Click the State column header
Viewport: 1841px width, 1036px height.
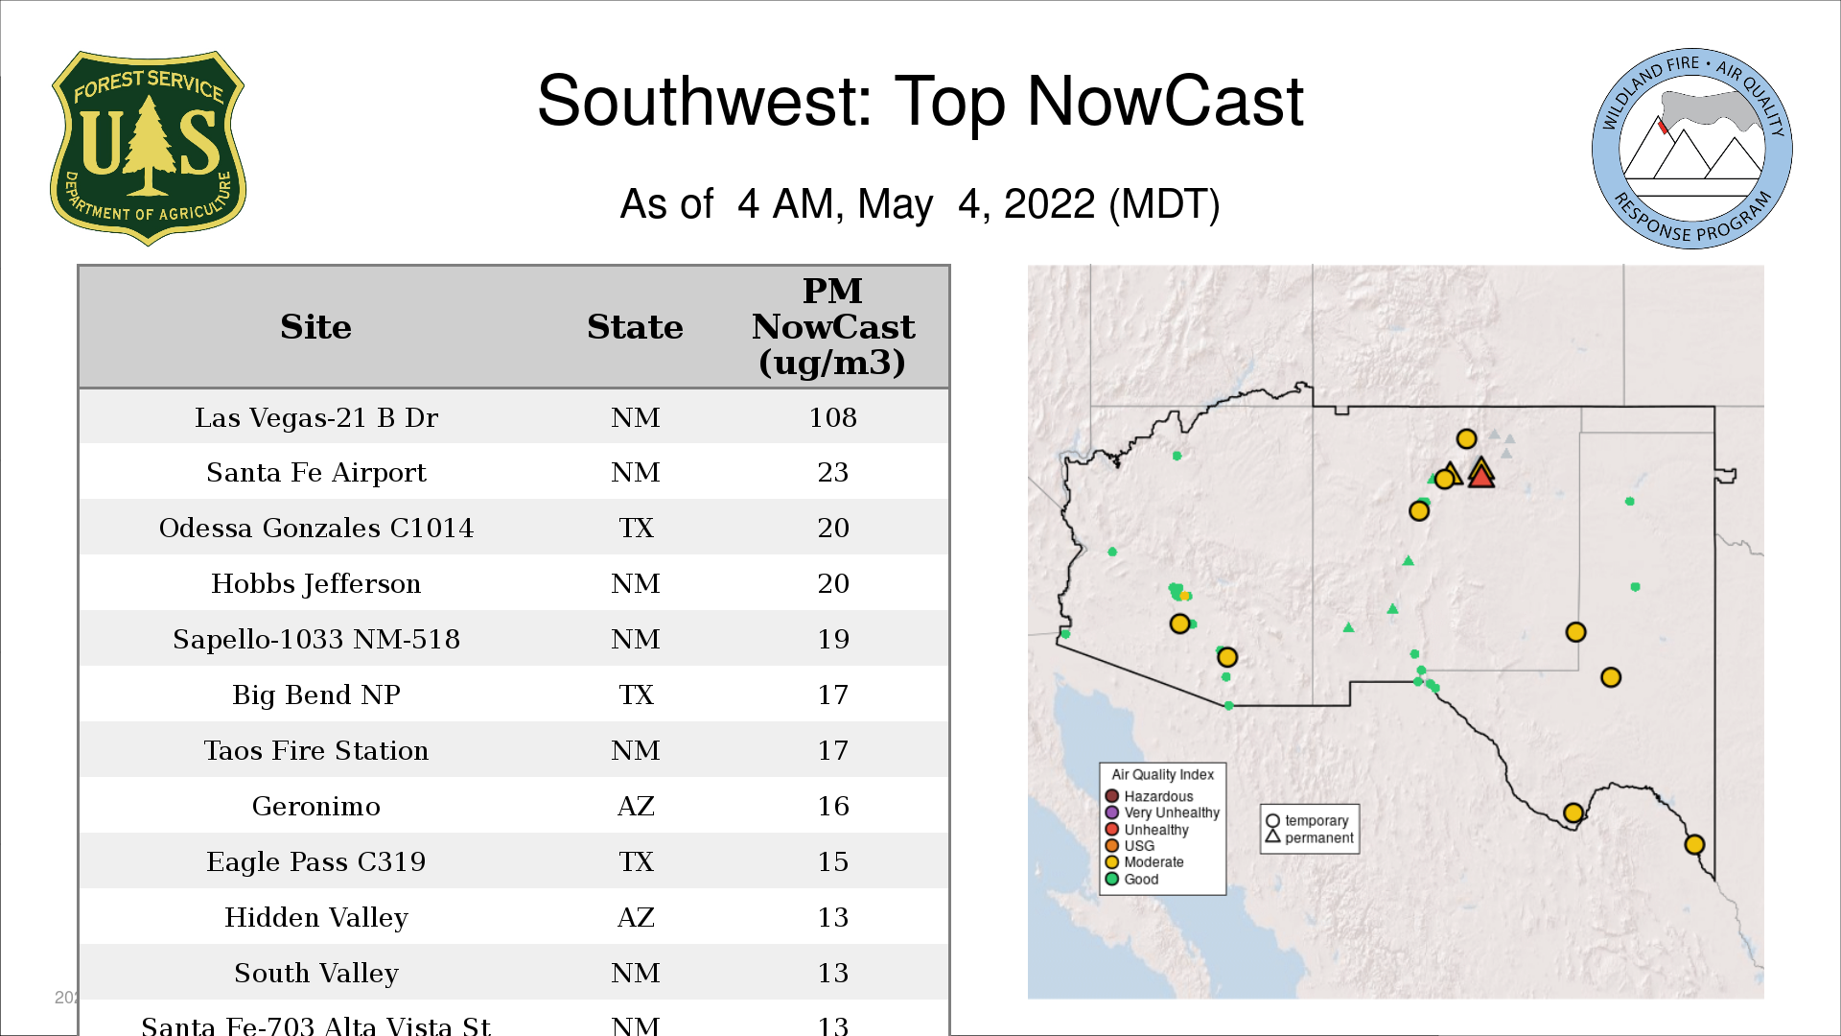point(635,327)
